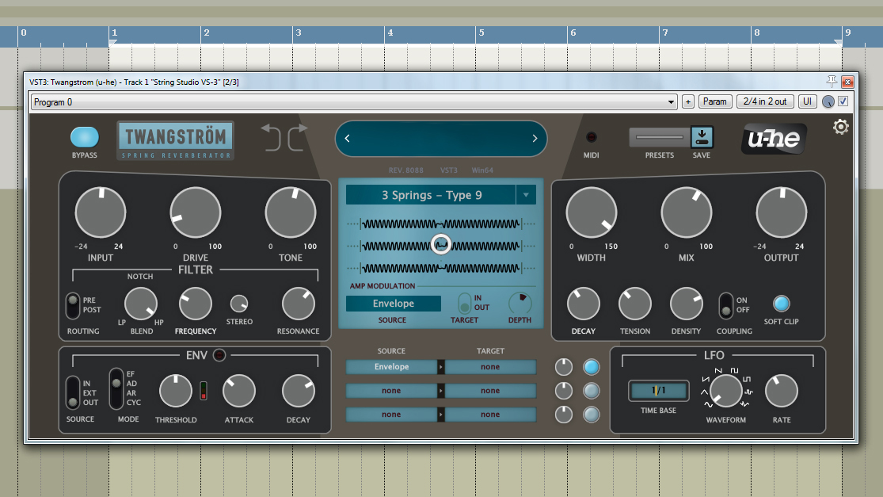Toggle the Soft Clip button

coord(782,304)
